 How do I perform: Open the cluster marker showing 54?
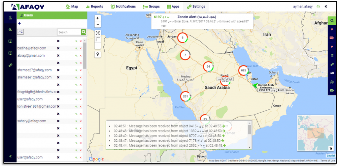[x=208, y=67]
